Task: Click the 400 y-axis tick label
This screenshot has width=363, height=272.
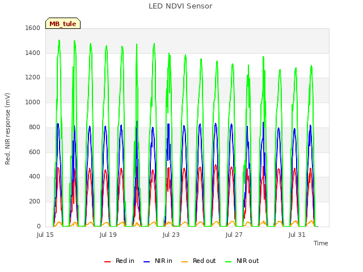Action: (x=35, y=177)
